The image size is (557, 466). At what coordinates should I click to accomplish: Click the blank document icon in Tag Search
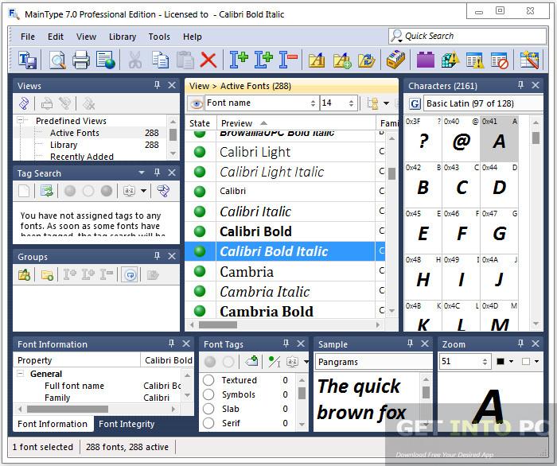point(24,191)
